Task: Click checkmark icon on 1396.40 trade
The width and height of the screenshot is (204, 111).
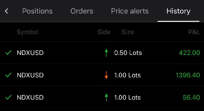Action: [8, 75]
